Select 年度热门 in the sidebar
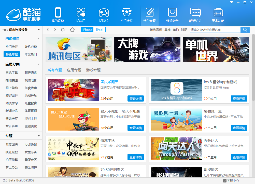255x184 pixels. pyautogui.click(x=31, y=54)
